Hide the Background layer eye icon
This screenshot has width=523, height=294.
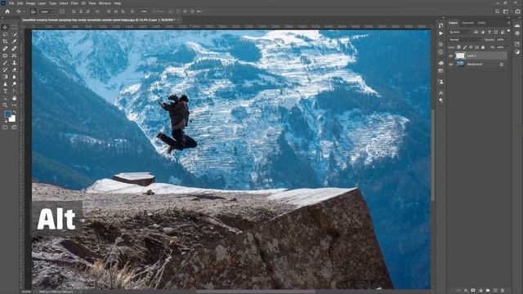pyautogui.click(x=451, y=64)
